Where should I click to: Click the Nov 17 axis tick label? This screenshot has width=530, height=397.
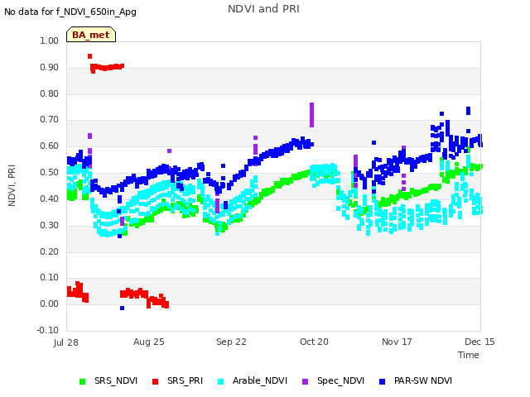point(397,342)
